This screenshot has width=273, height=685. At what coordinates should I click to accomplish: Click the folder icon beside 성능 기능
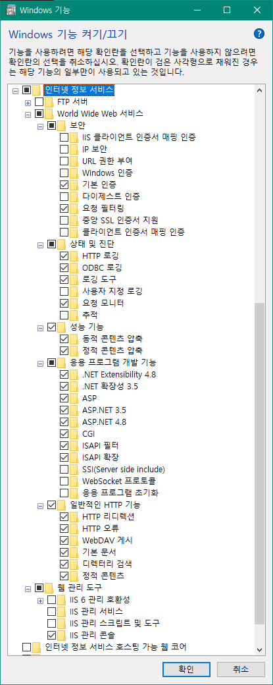click(62, 327)
